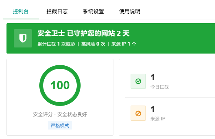Click the count 1 above 来源 IP
The height and width of the screenshot is (139, 215).
coord(153,109)
